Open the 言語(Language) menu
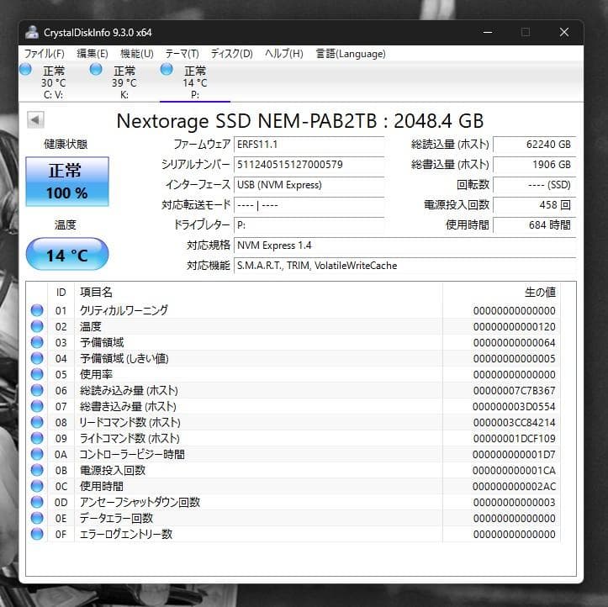This screenshot has width=608, height=607. point(351,54)
